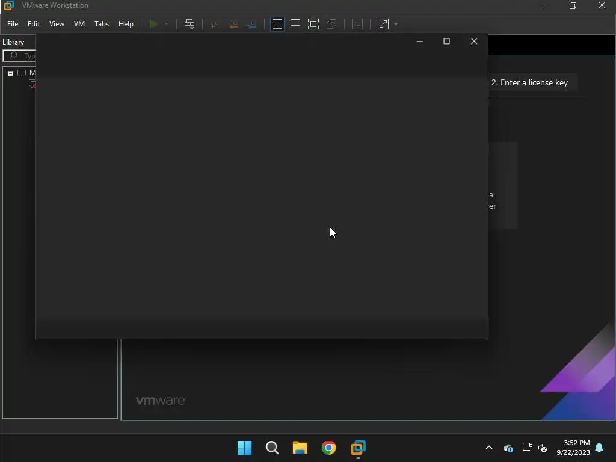Open the clock showing 3:52 PM

pyautogui.click(x=573, y=448)
